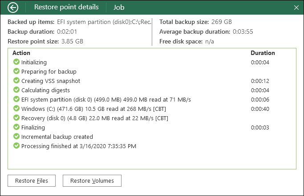Select the Restore point details tab
Screen dimensions: 304x196
tap(65, 8)
